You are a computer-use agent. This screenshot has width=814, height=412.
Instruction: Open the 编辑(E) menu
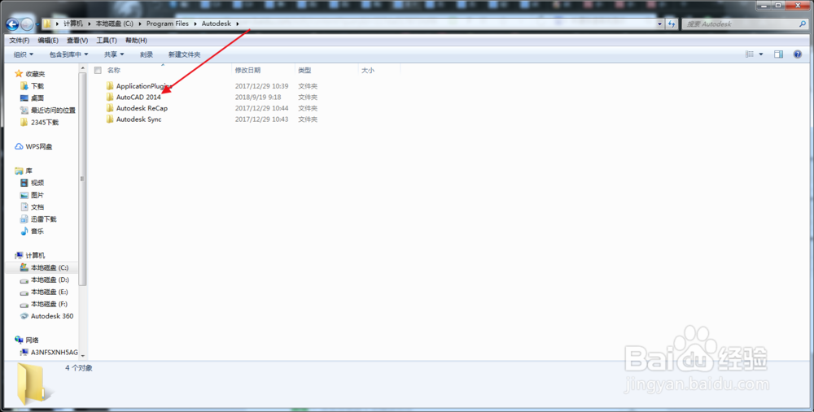click(x=48, y=41)
